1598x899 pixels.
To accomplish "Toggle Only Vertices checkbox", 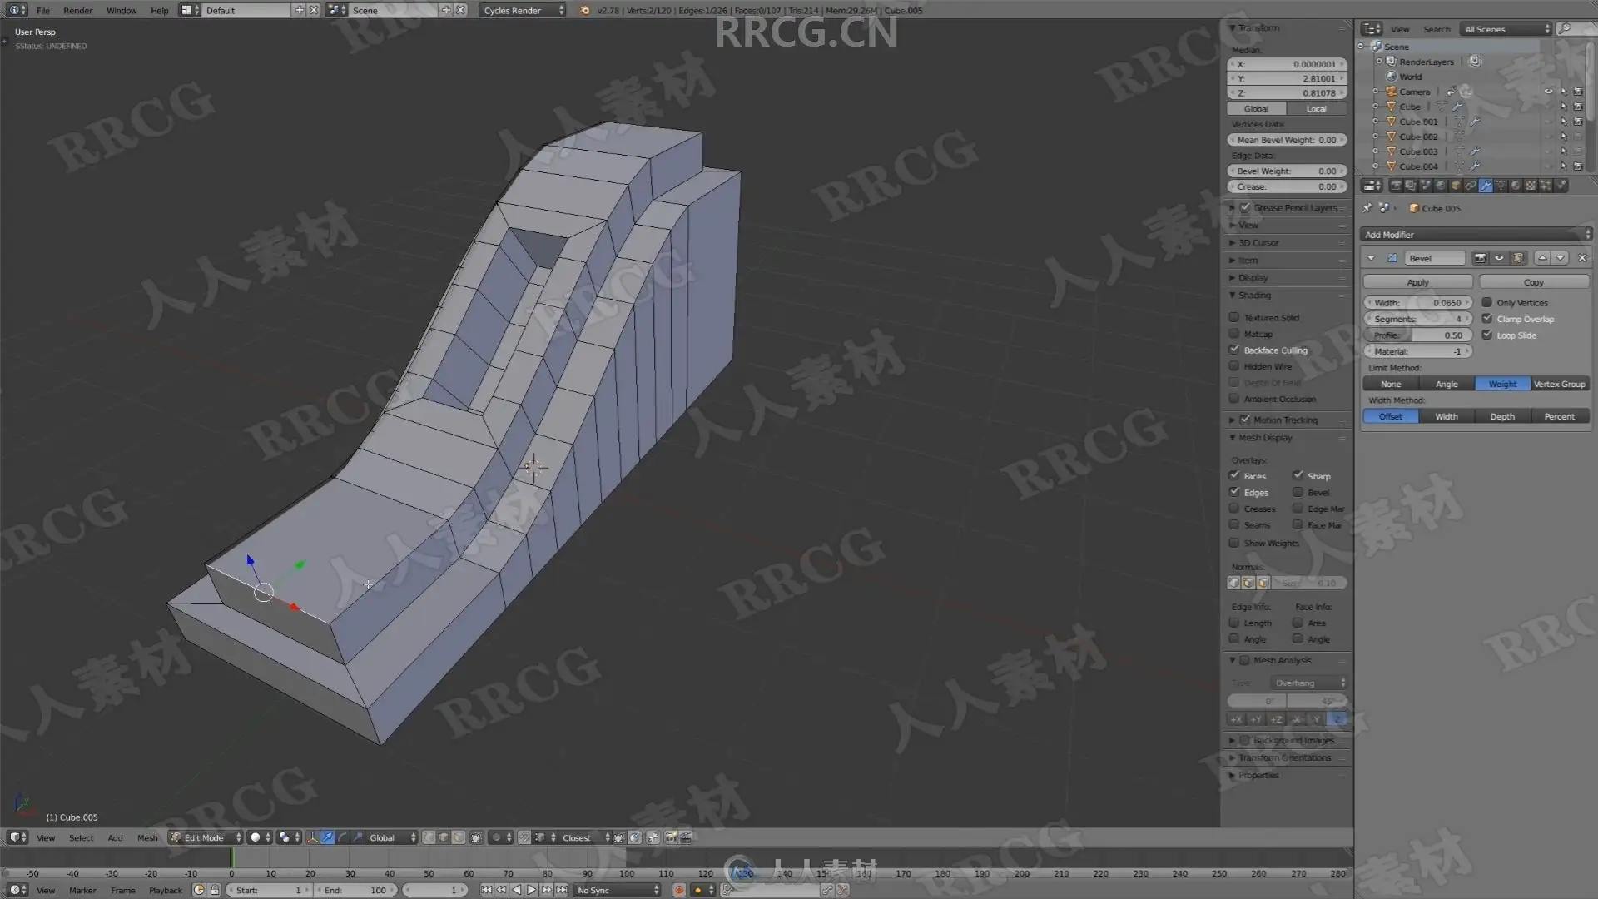I will click(1486, 302).
